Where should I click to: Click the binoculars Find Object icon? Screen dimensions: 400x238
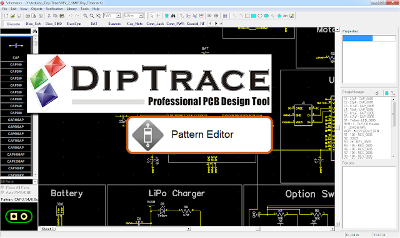[x=173, y=16]
